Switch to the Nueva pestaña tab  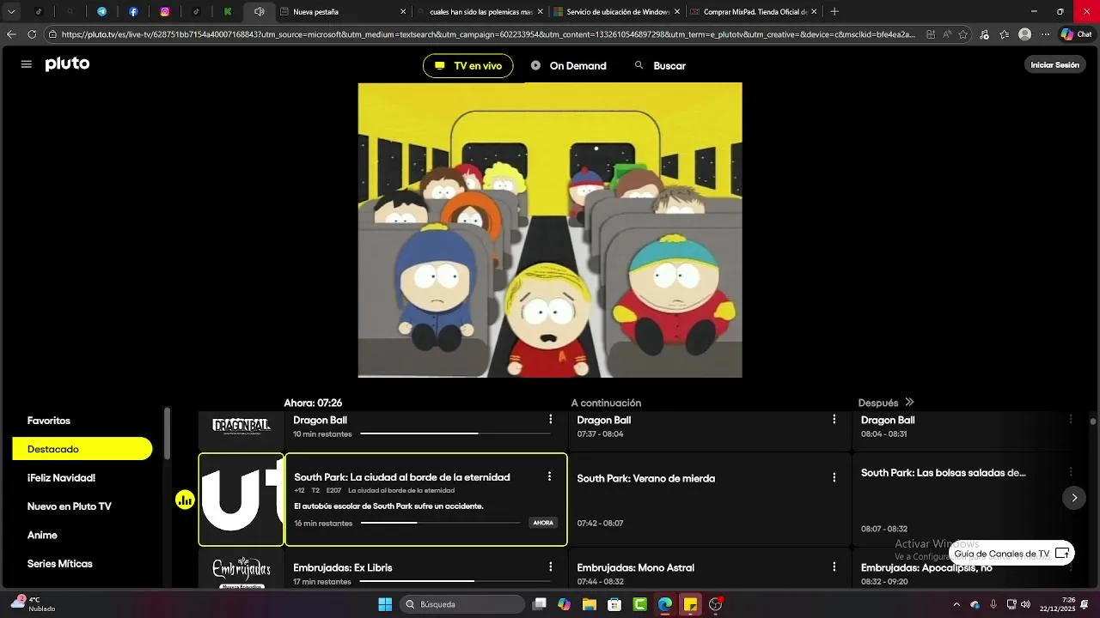click(343, 12)
